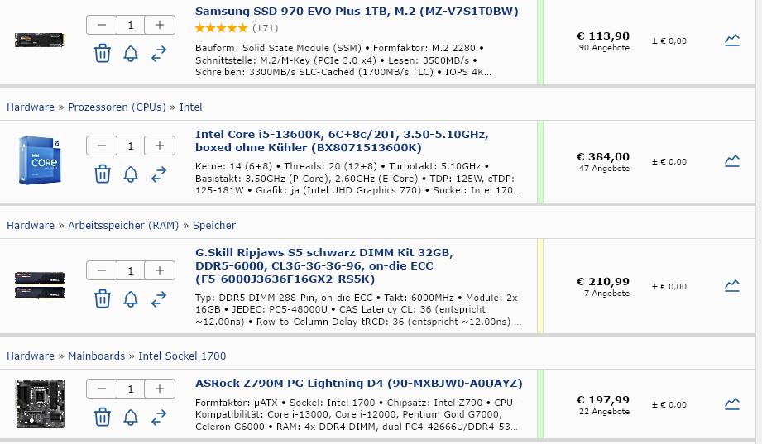Open price history chart for G.Skill Ripjaws
Screen dimensions: 762x444
point(732,285)
